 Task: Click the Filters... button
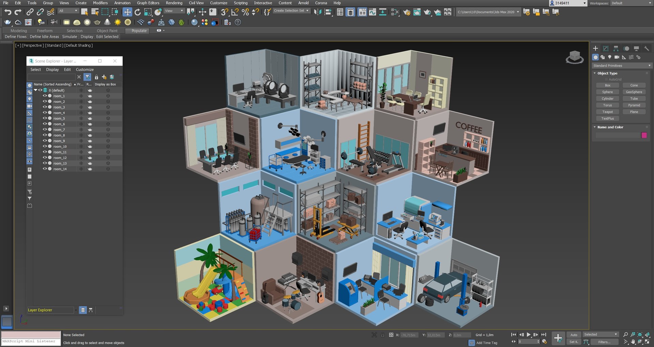(604, 342)
